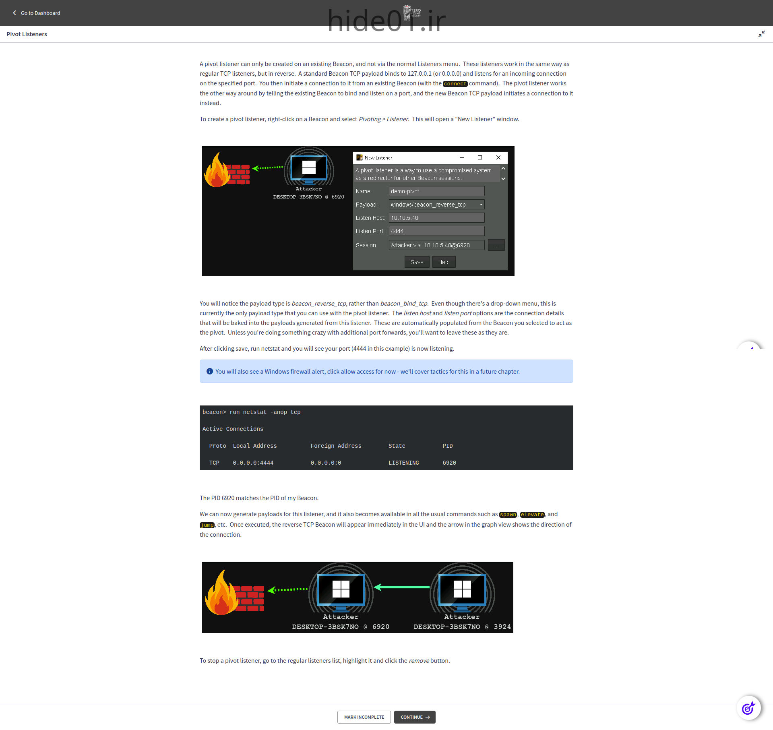Click Continue to next lesson
773x730 pixels.
(x=415, y=717)
